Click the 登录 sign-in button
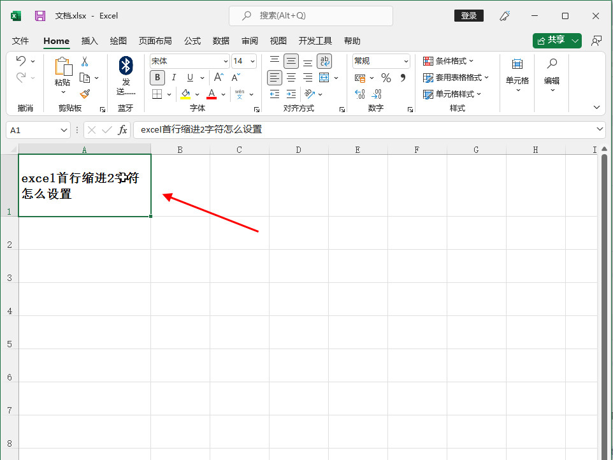The height and width of the screenshot is (460, 613). click(x=469, y=16)
